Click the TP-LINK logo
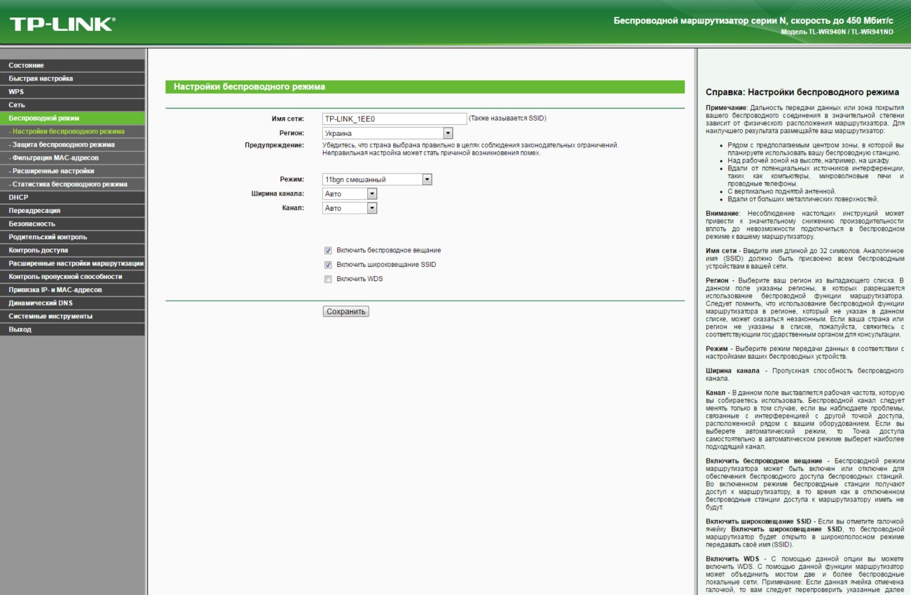 (x=62, y=25)
